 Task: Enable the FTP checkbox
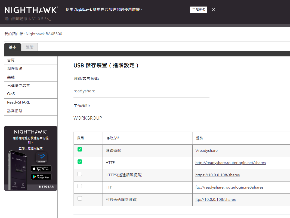pos(80,186)
